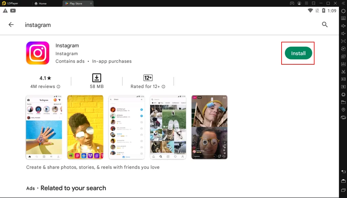The height and width of the screenshot is (198, 347).
Task: Click the scissors screenshot icon
Action: (343, 72)
